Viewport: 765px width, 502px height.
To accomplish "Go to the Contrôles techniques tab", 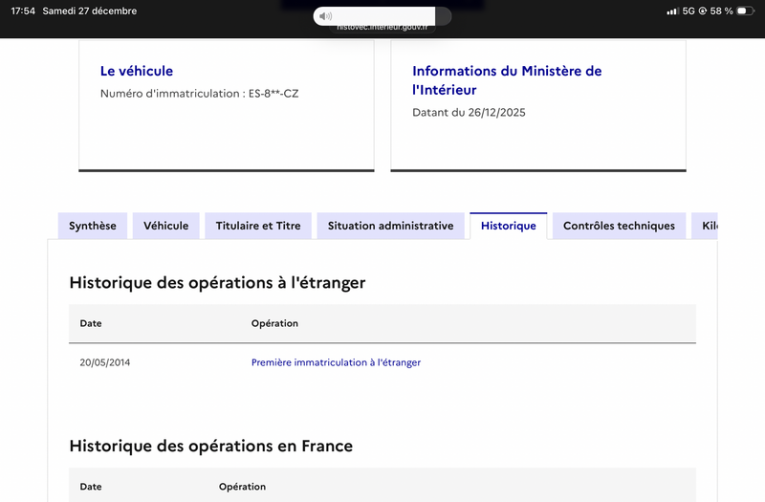I will (x=619, y=226).
